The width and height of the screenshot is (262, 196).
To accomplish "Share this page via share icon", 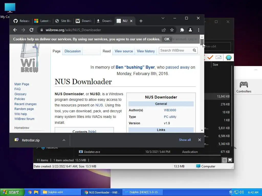I will click(164, 30).
